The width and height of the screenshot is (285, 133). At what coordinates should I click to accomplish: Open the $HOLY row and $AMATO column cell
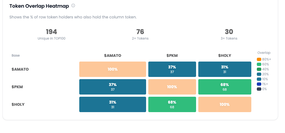pos(112,104)
